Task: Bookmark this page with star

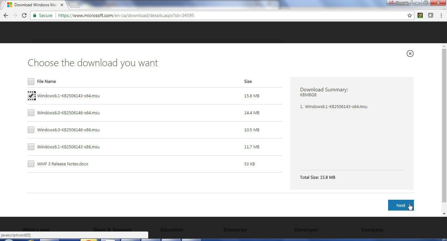Action: tap(409, 15)
